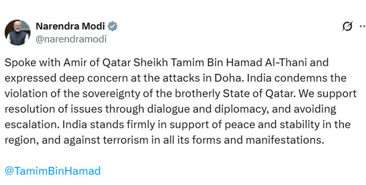Open the @narendramodi handle link

click(x=71, y=39)
